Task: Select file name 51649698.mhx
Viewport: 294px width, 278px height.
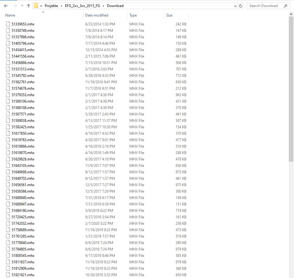Action: pyautogui.click(x=23, y=172)
